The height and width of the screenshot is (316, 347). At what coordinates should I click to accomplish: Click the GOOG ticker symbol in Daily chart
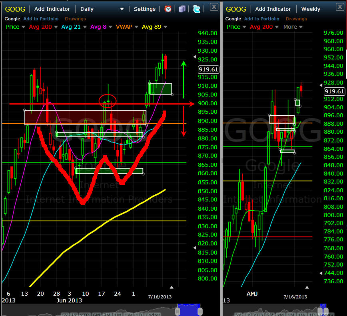(15, 9)
